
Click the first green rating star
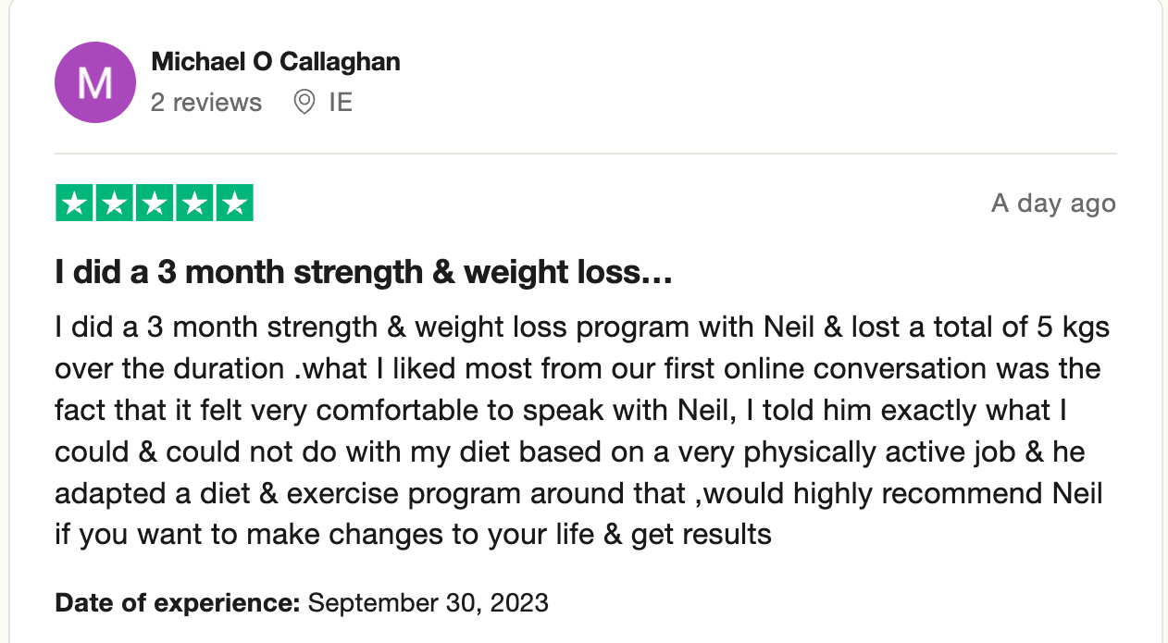(74, 204)
